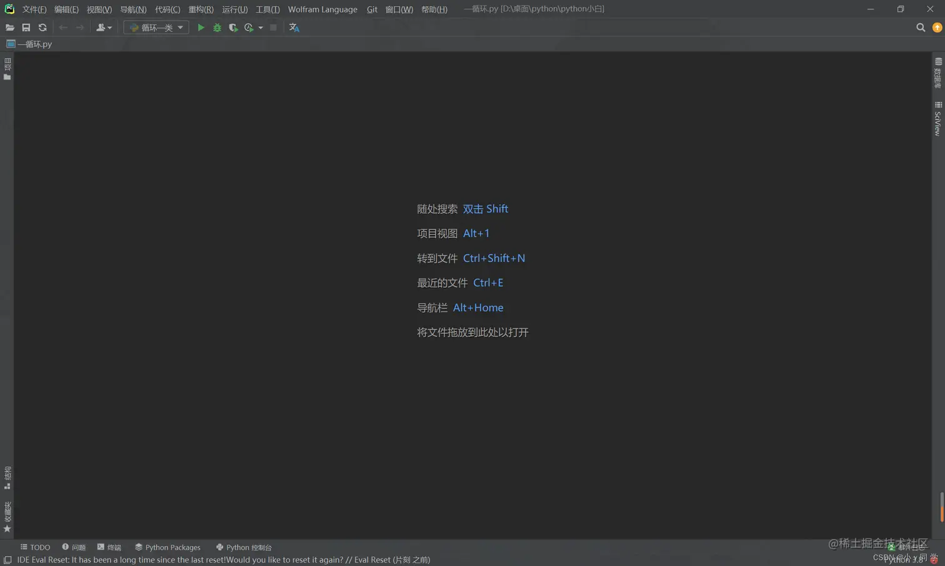Click the Forward navigation arrow
This screenshot has height=566, width=945.
tap(79, 28)
